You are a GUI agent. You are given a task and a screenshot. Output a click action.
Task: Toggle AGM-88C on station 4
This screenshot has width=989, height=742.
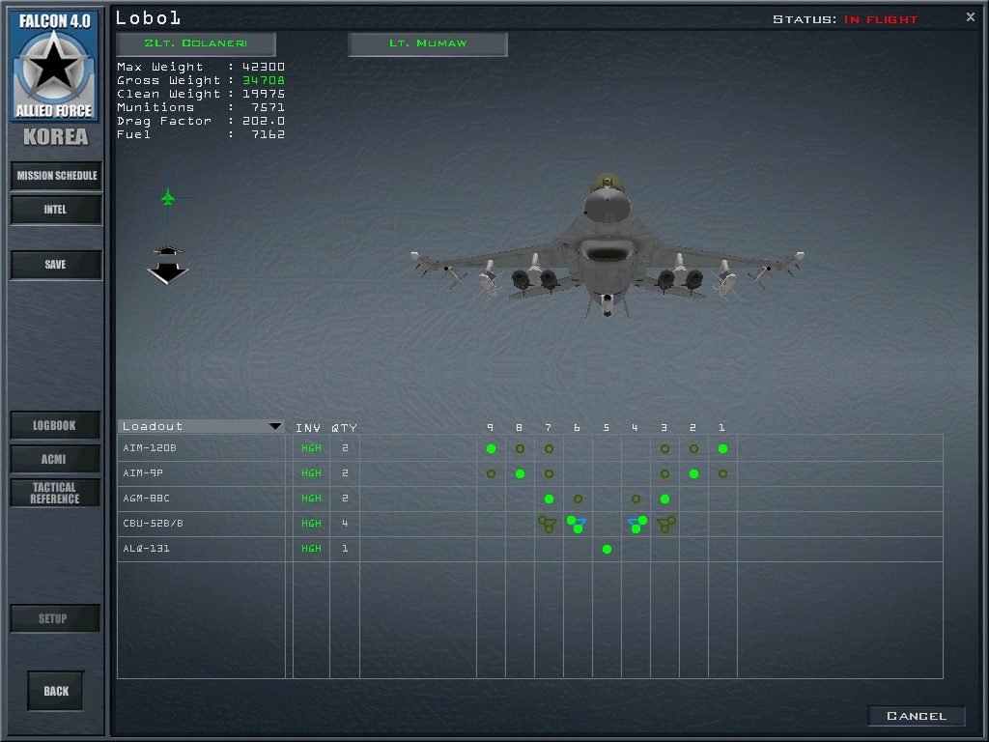click(636, 499)
